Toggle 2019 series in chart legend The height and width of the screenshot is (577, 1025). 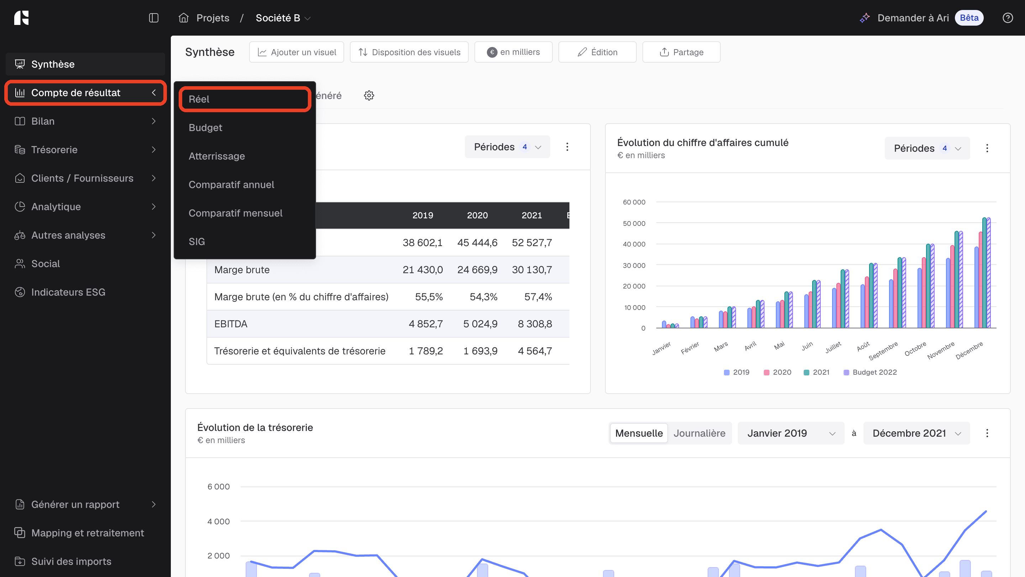[x=736, y=372]
